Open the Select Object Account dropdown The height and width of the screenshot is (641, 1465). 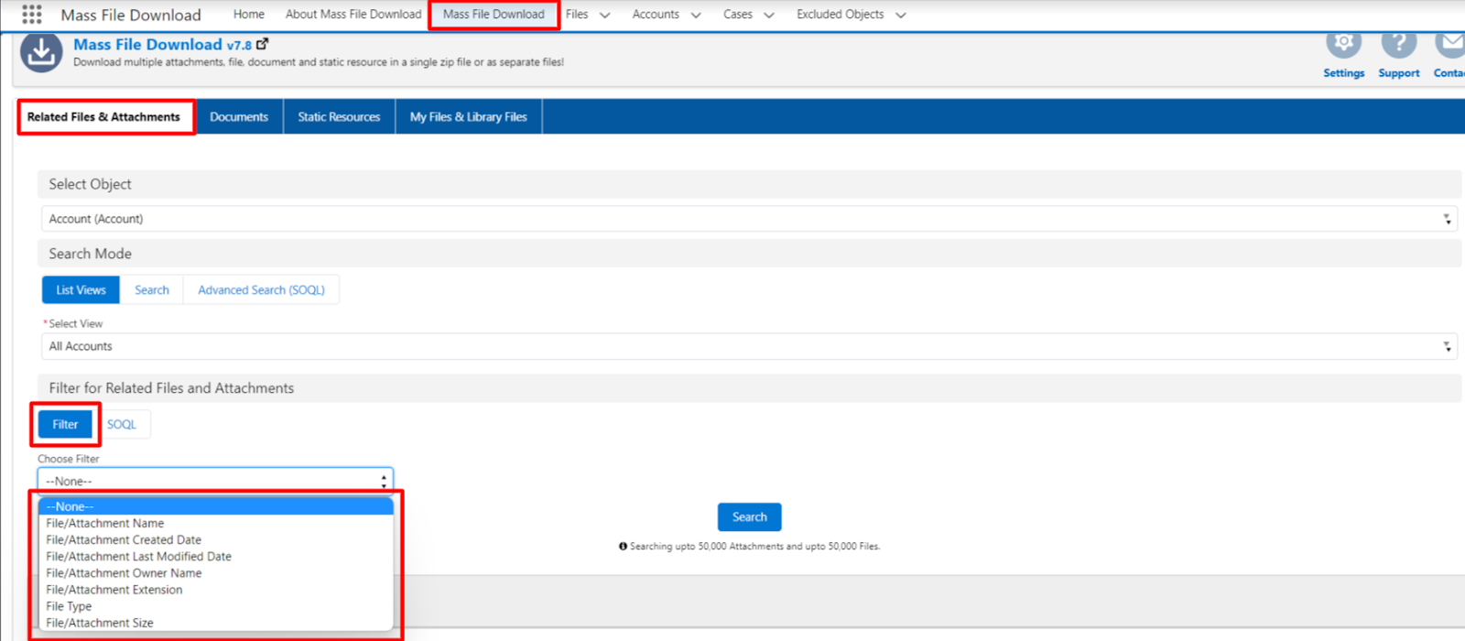749,219
